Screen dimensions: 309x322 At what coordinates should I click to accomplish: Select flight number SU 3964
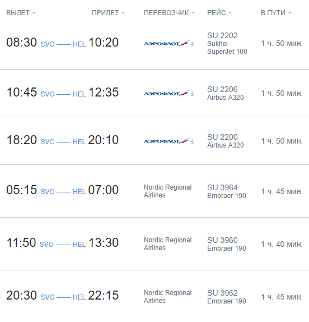pos(222,187)
